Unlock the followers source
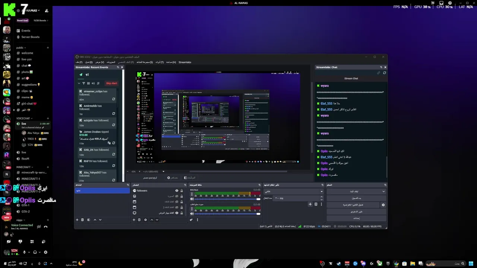This screenshot has width=477, height=268. 182,191
